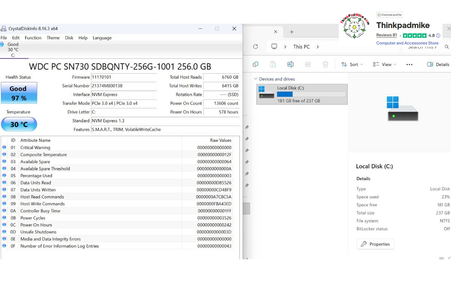This screenshot has width=451, height=283.
Task: Click the 30 °C temperature indicator
Action: [x=19, y=124]
